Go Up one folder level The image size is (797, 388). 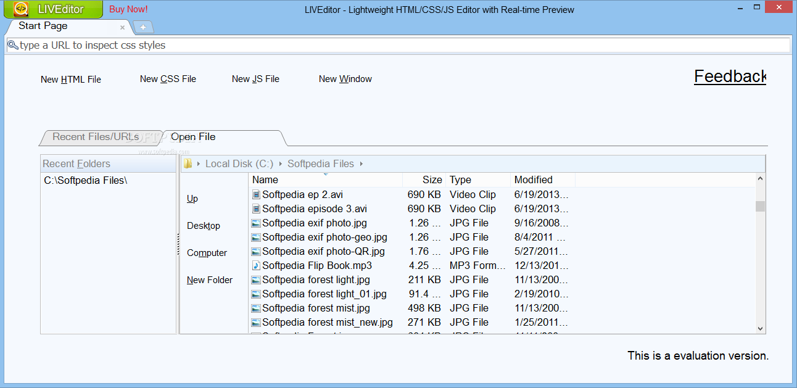click(192, 199)
